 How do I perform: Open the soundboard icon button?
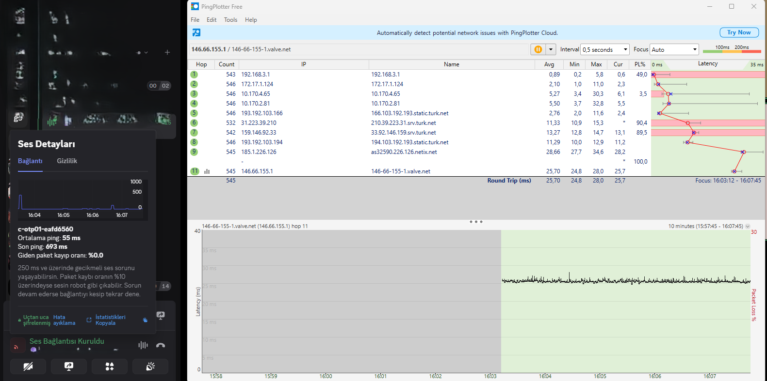pyautogui.click(x=150, y=366)
